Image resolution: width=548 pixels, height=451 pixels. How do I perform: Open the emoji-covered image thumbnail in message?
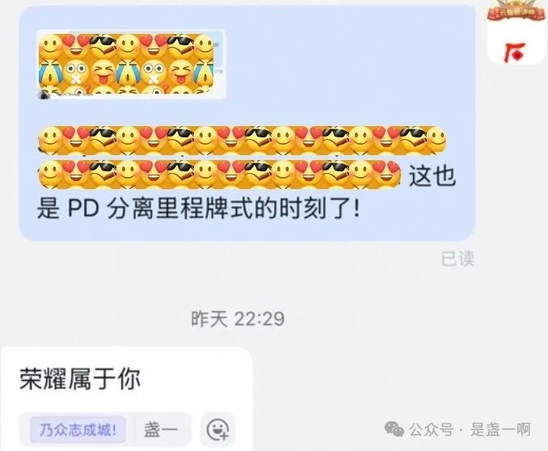(131, 65)
